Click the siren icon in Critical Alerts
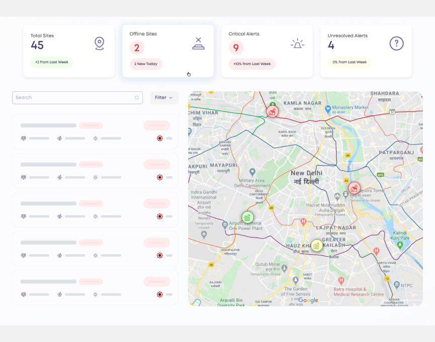The image size is (435, 342). tap(298, 44)
